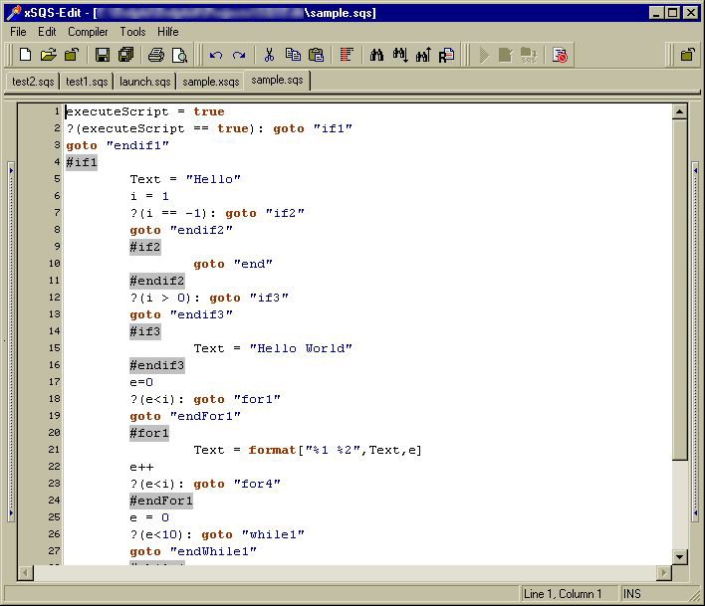Click the vertical scrollbar down arrow

click(680, 557)
